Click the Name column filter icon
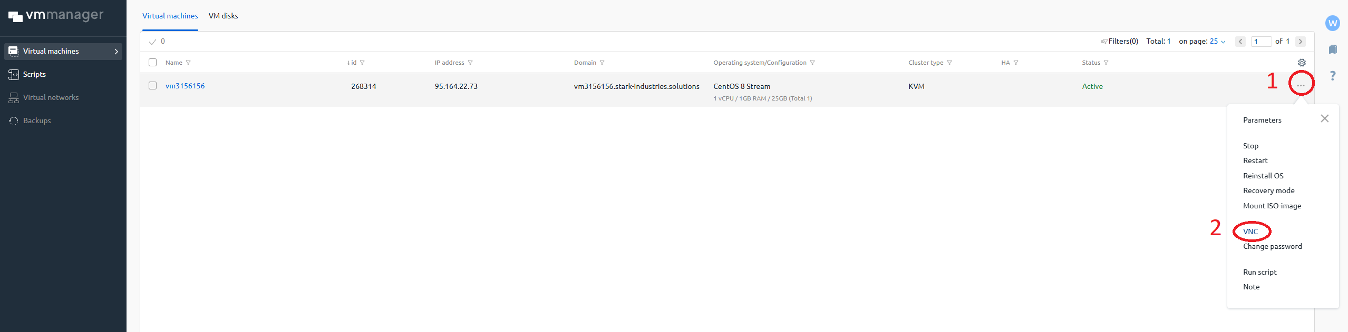Screen dimensions: 1348x332 [x=188, y=63]
